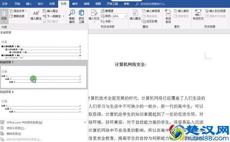Click the 添加文字 icon
This screenshot has width=230, height=142.
(x=11, y=11)
